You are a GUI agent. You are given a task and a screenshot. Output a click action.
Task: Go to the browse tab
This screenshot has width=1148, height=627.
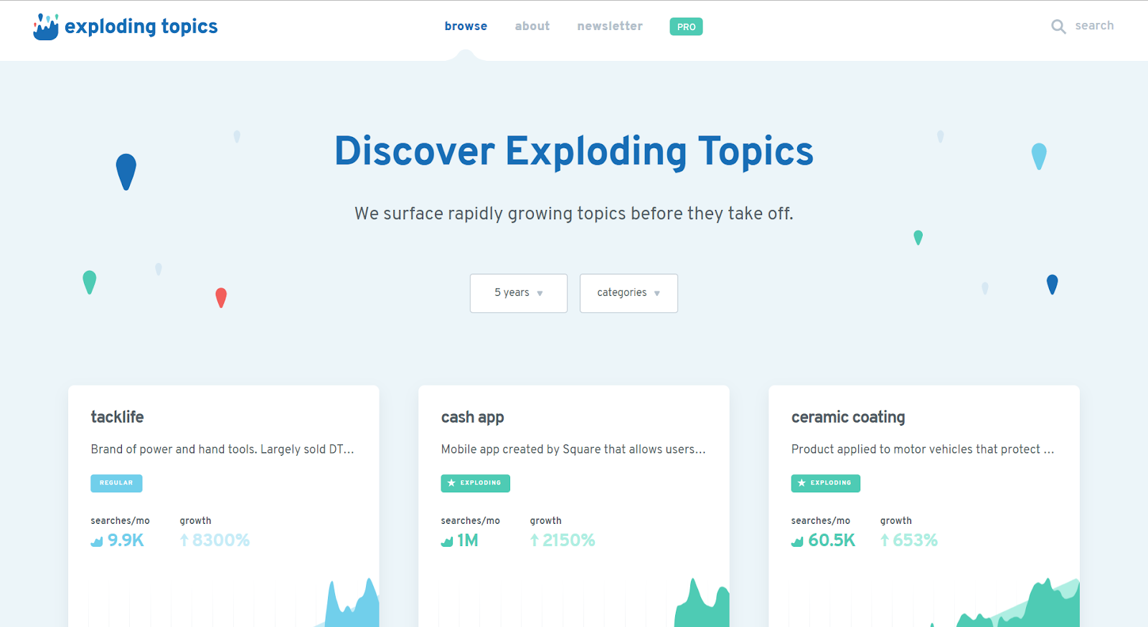click(x=466, y=27)
